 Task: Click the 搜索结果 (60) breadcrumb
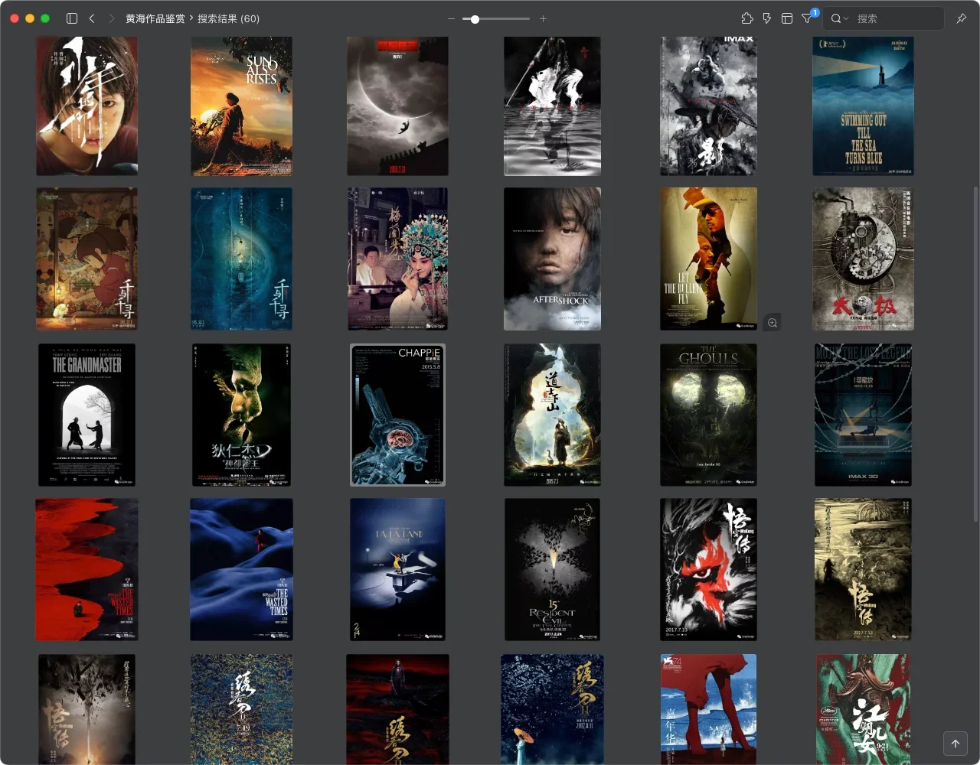coord(228,18)
